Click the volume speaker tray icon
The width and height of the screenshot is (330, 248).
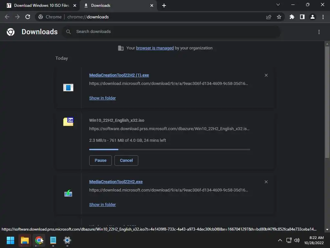pos(297,240)
